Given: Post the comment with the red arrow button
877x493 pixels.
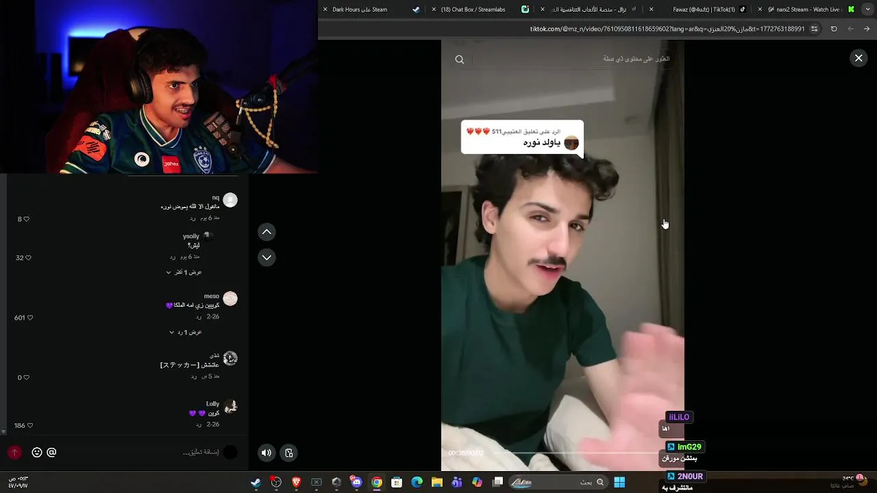Looking at the screenshot, I should (x=14, y=453).
